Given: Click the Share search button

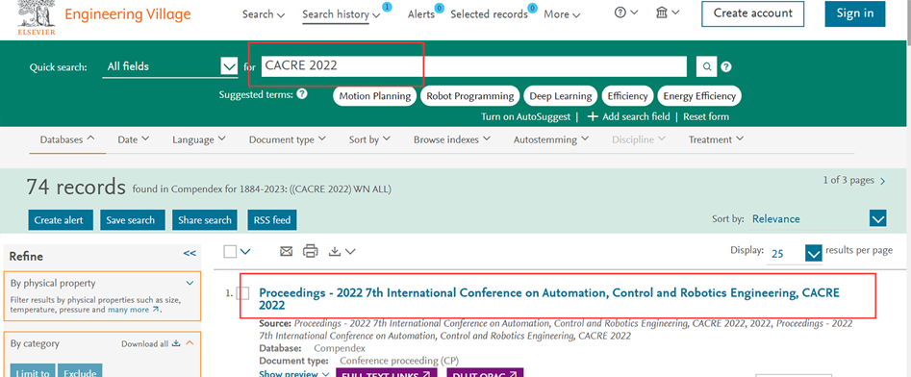Looking at the screenshot, I should click(x=205, y=220).
